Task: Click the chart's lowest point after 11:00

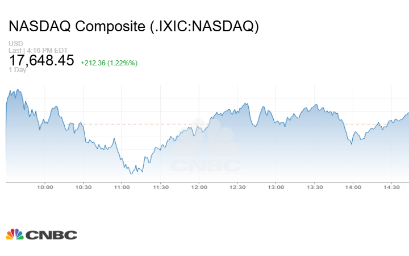Action: pyautogui.click(x=132, y=173)
